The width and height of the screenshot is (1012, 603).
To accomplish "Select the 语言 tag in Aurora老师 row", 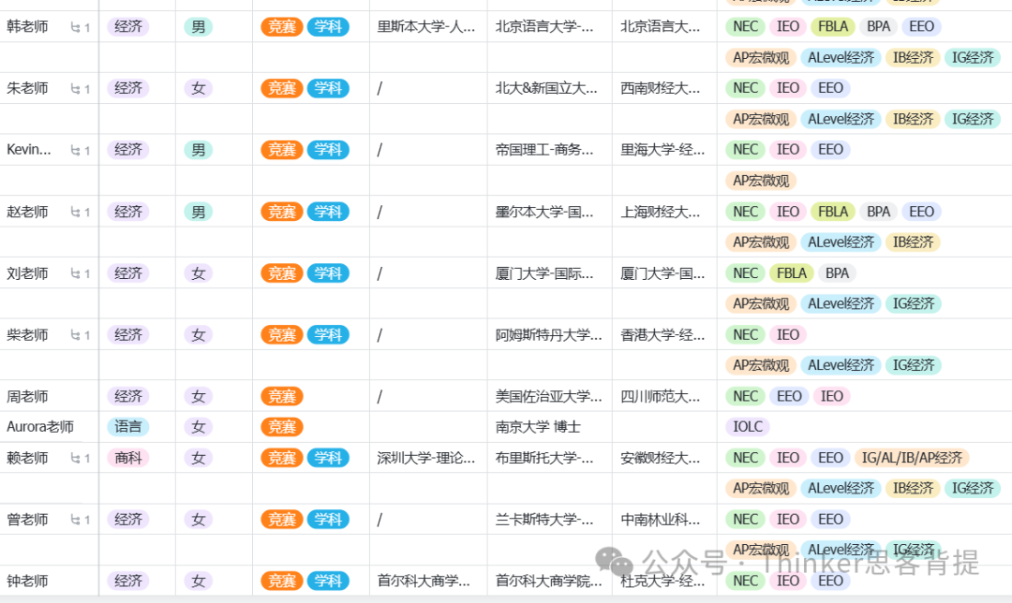I will [x=128, y=427].
